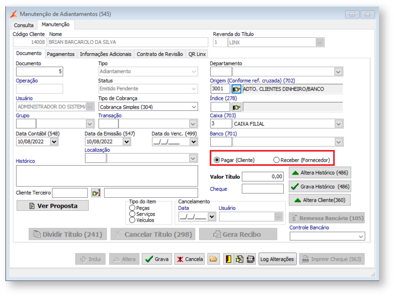Click Grava button
The height and width of the screenshot is (296, 394).
tap(157, 259)
